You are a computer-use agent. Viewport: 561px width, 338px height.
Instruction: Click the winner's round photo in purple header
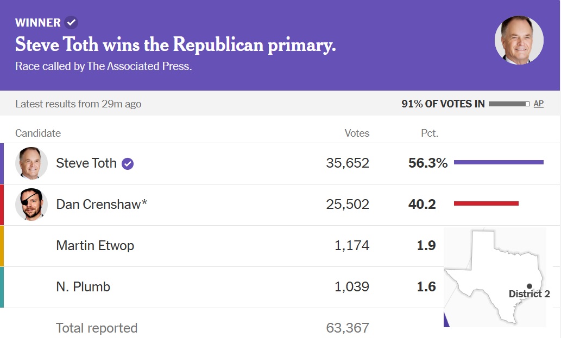(x=519, y=41)
